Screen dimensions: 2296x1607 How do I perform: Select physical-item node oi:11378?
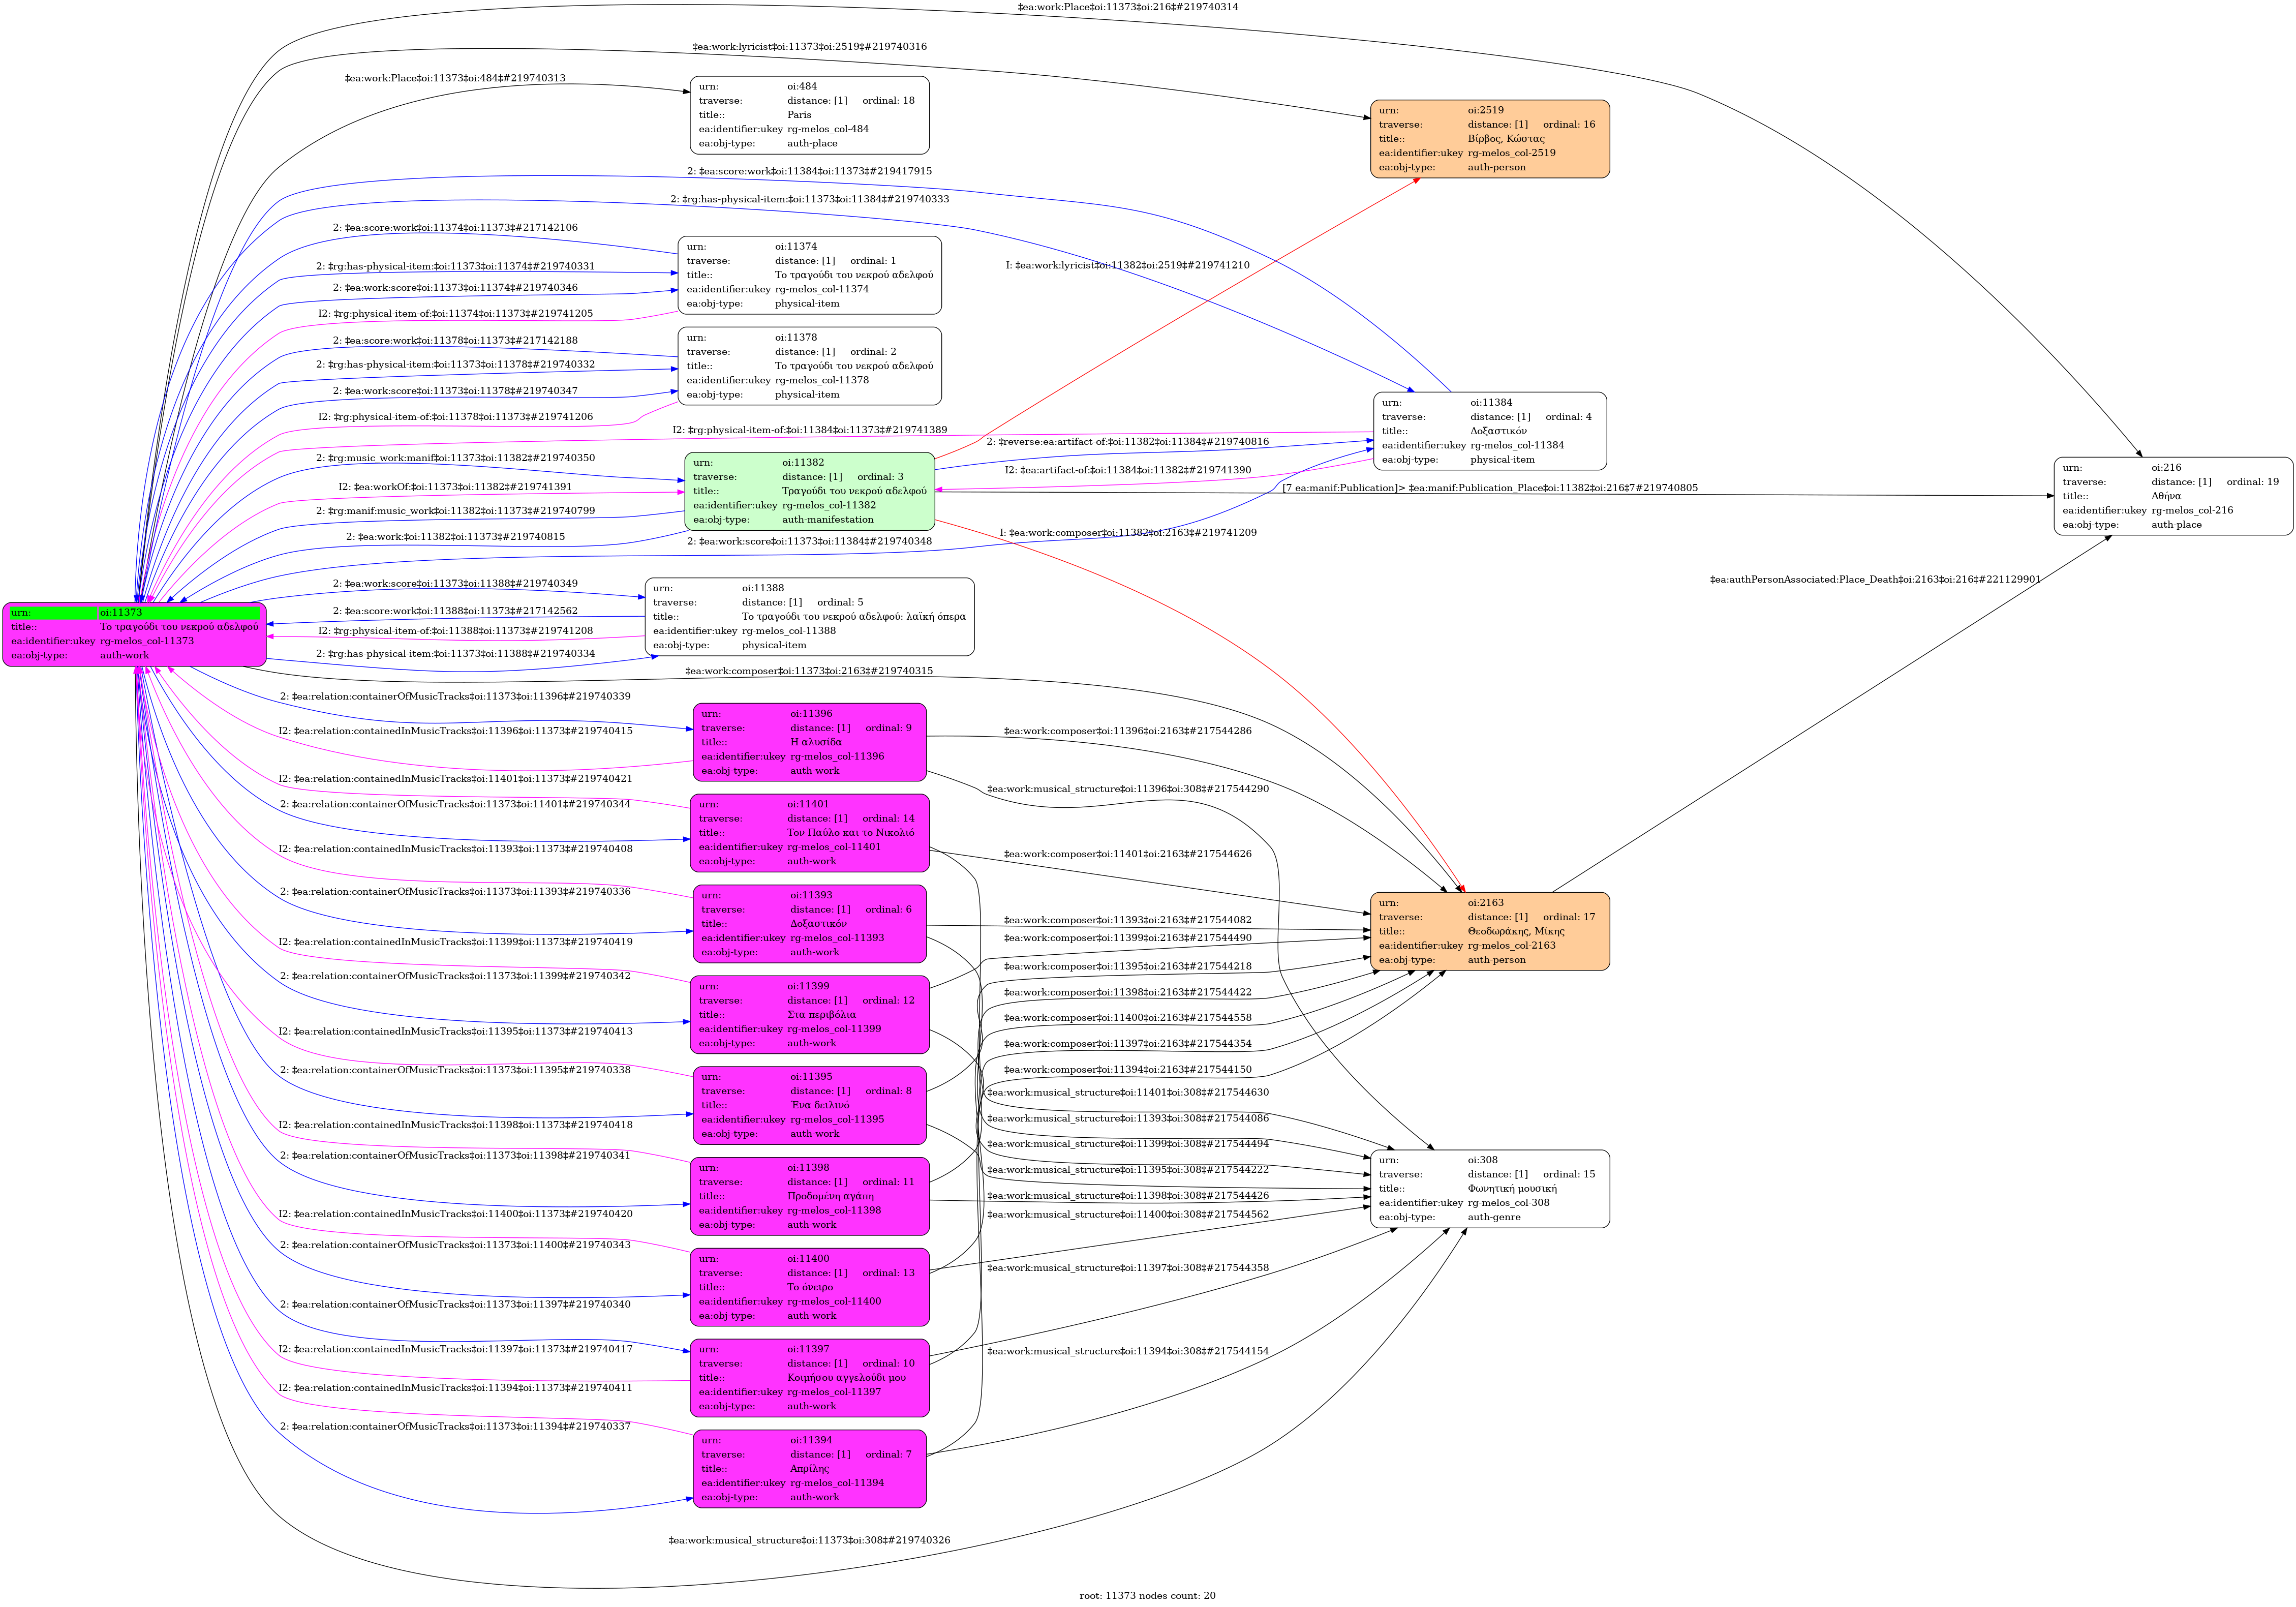pyautogui.click(x=809, y=366)
